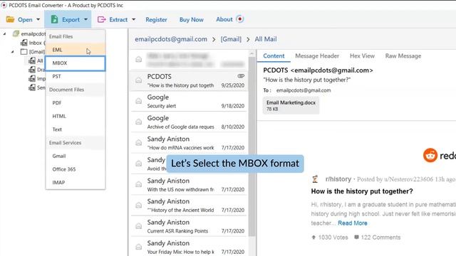Click the Important folder icon in tree
The image size is (456, 256).
tap(32, 79)
